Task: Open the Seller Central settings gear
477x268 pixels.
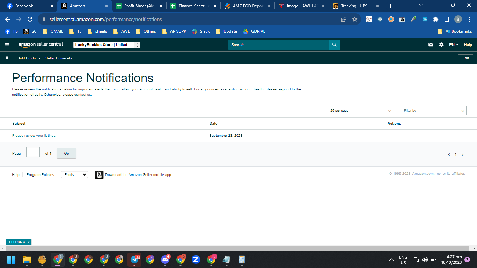Action: click(x=441, y=45)
